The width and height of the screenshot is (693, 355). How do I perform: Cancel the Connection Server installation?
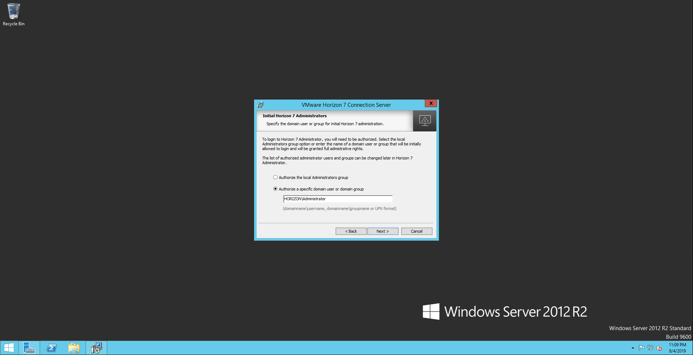[x=417, y=231]
